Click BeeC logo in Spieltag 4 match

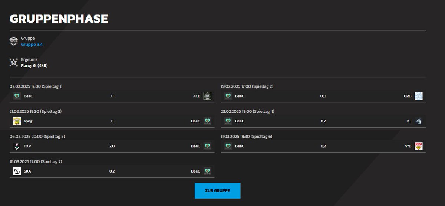click(228, 121)
